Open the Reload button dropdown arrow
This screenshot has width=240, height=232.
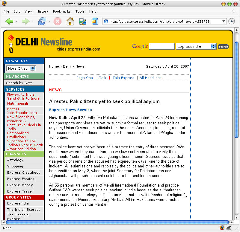tap(49, 21)
